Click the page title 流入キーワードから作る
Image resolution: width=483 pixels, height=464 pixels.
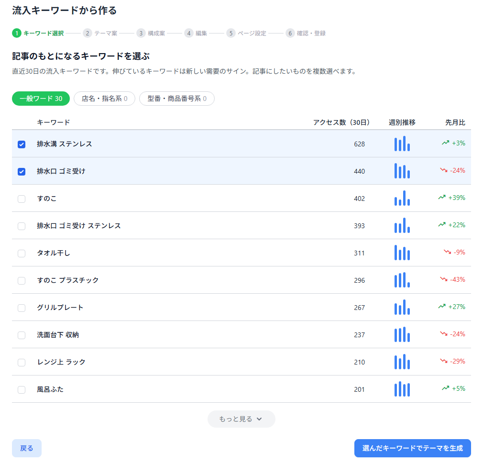(x=65, y=11)
